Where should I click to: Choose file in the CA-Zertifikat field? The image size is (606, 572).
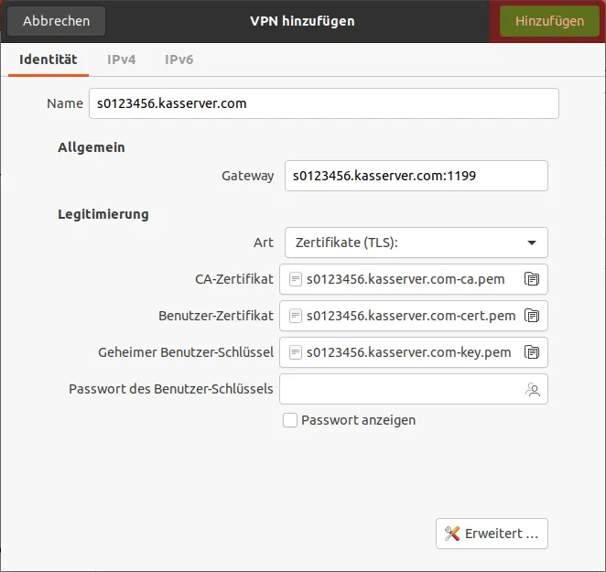pos(414,279)
